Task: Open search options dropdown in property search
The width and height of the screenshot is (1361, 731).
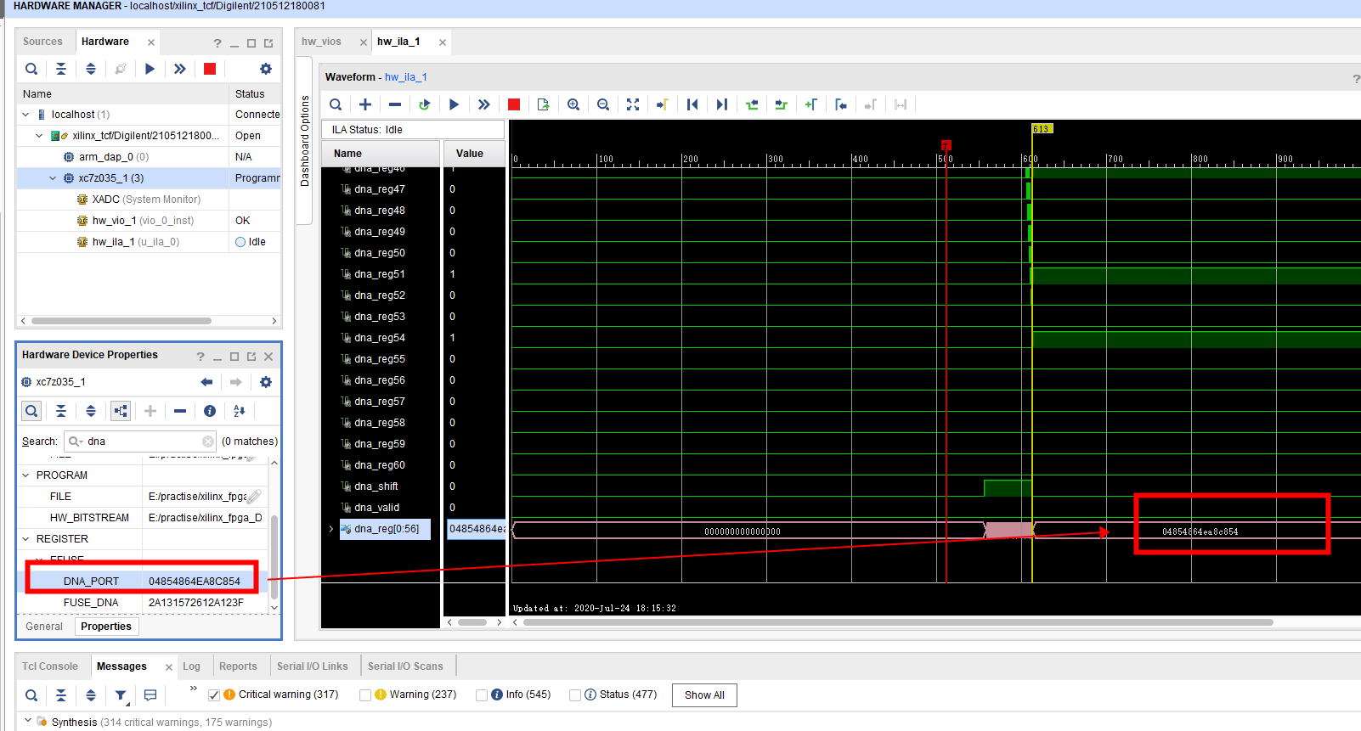Action: (76, 441)
